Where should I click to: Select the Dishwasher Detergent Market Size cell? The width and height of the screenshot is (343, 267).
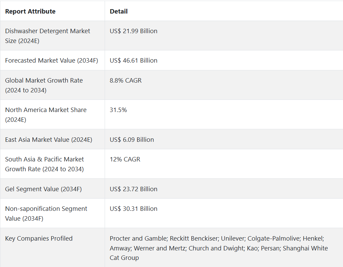point(48,36)
